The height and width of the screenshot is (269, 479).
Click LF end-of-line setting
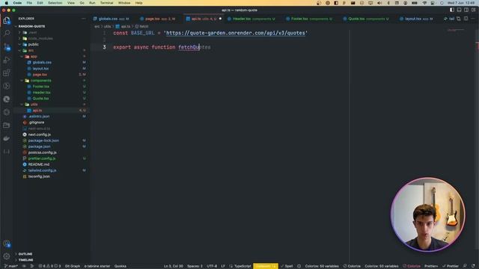(223, 266)
